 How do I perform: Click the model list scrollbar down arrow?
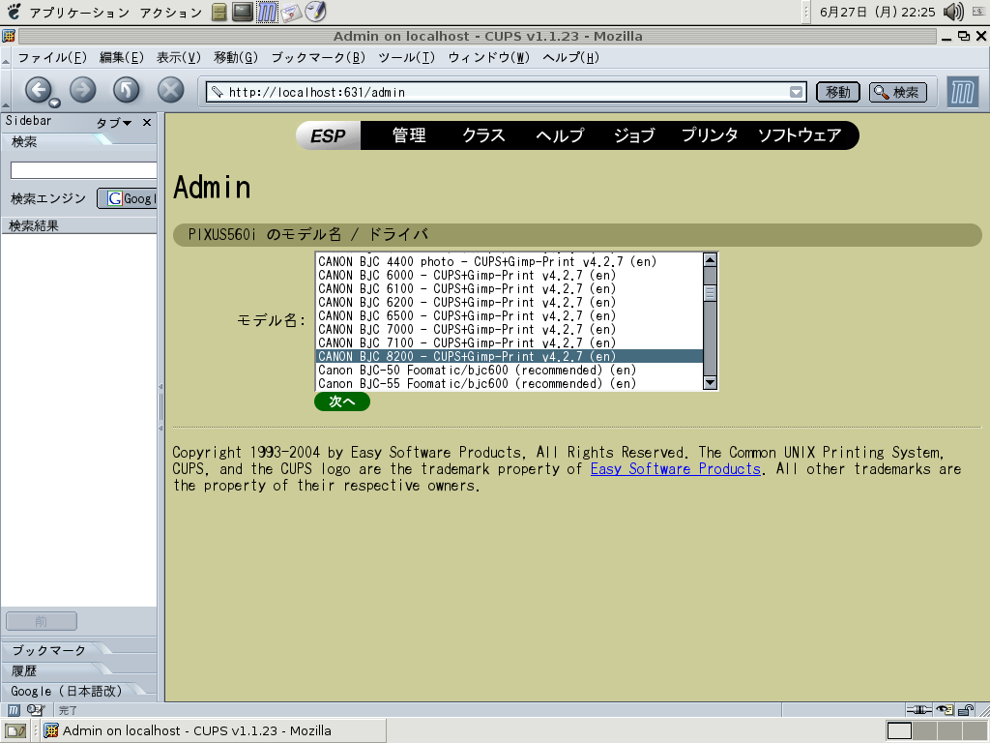pos(710,382)
